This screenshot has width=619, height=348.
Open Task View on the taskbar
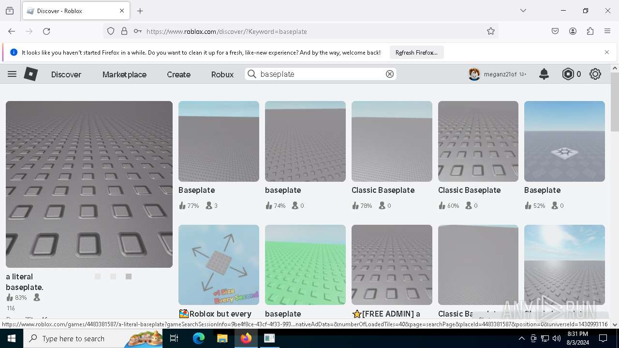tap(175, 338)
